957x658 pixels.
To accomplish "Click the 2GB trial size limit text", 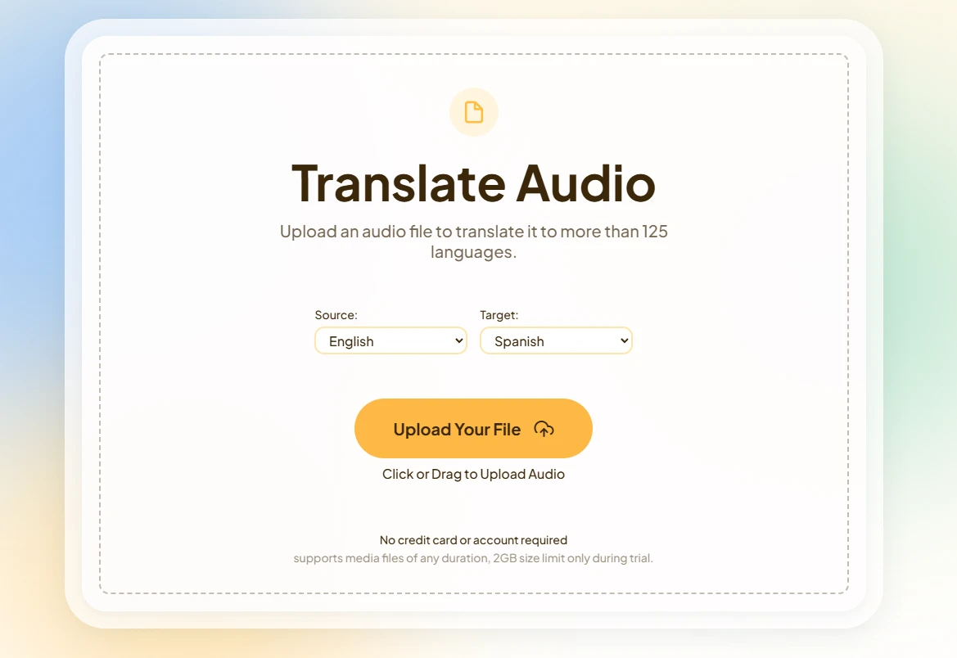I will pyautogui.click(x=473, y=558).
